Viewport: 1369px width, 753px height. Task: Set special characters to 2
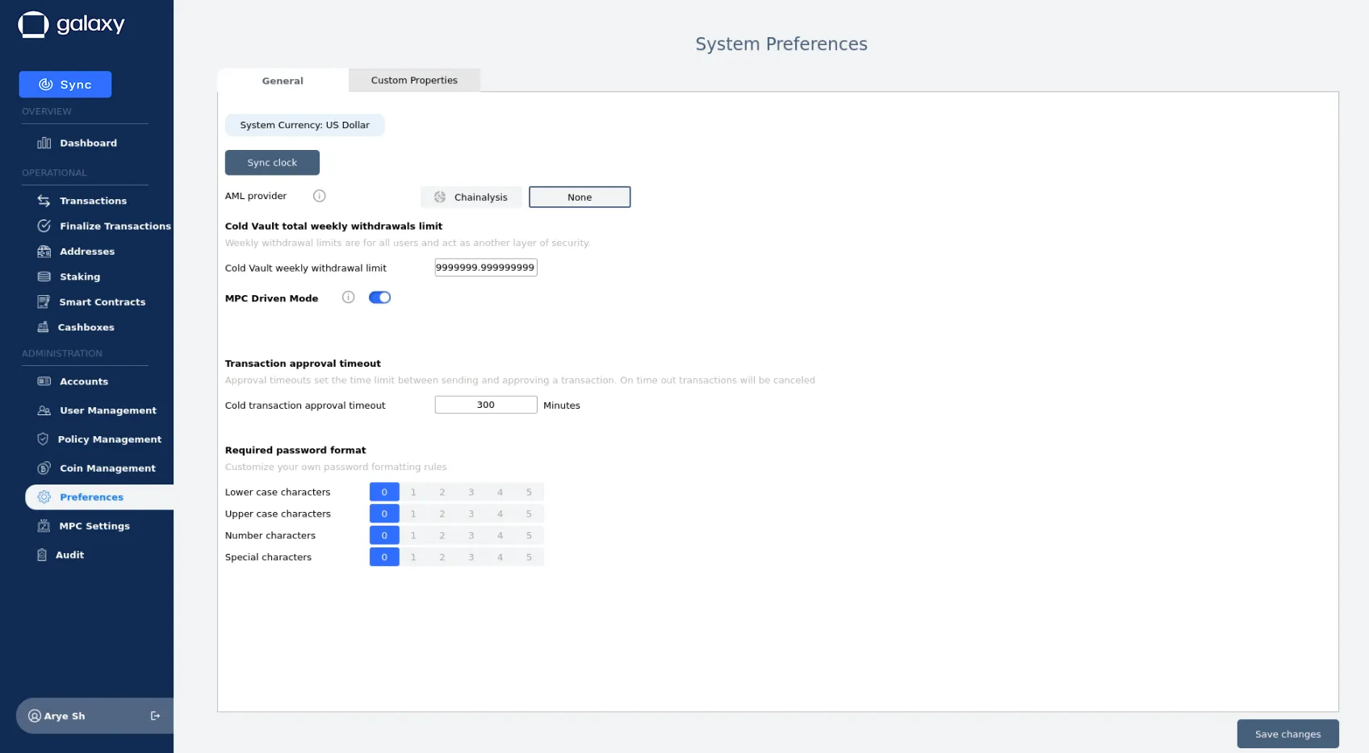pos(442,557)
